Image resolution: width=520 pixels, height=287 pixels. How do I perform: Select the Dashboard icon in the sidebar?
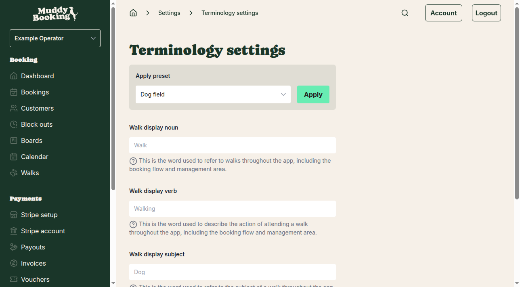13,76
